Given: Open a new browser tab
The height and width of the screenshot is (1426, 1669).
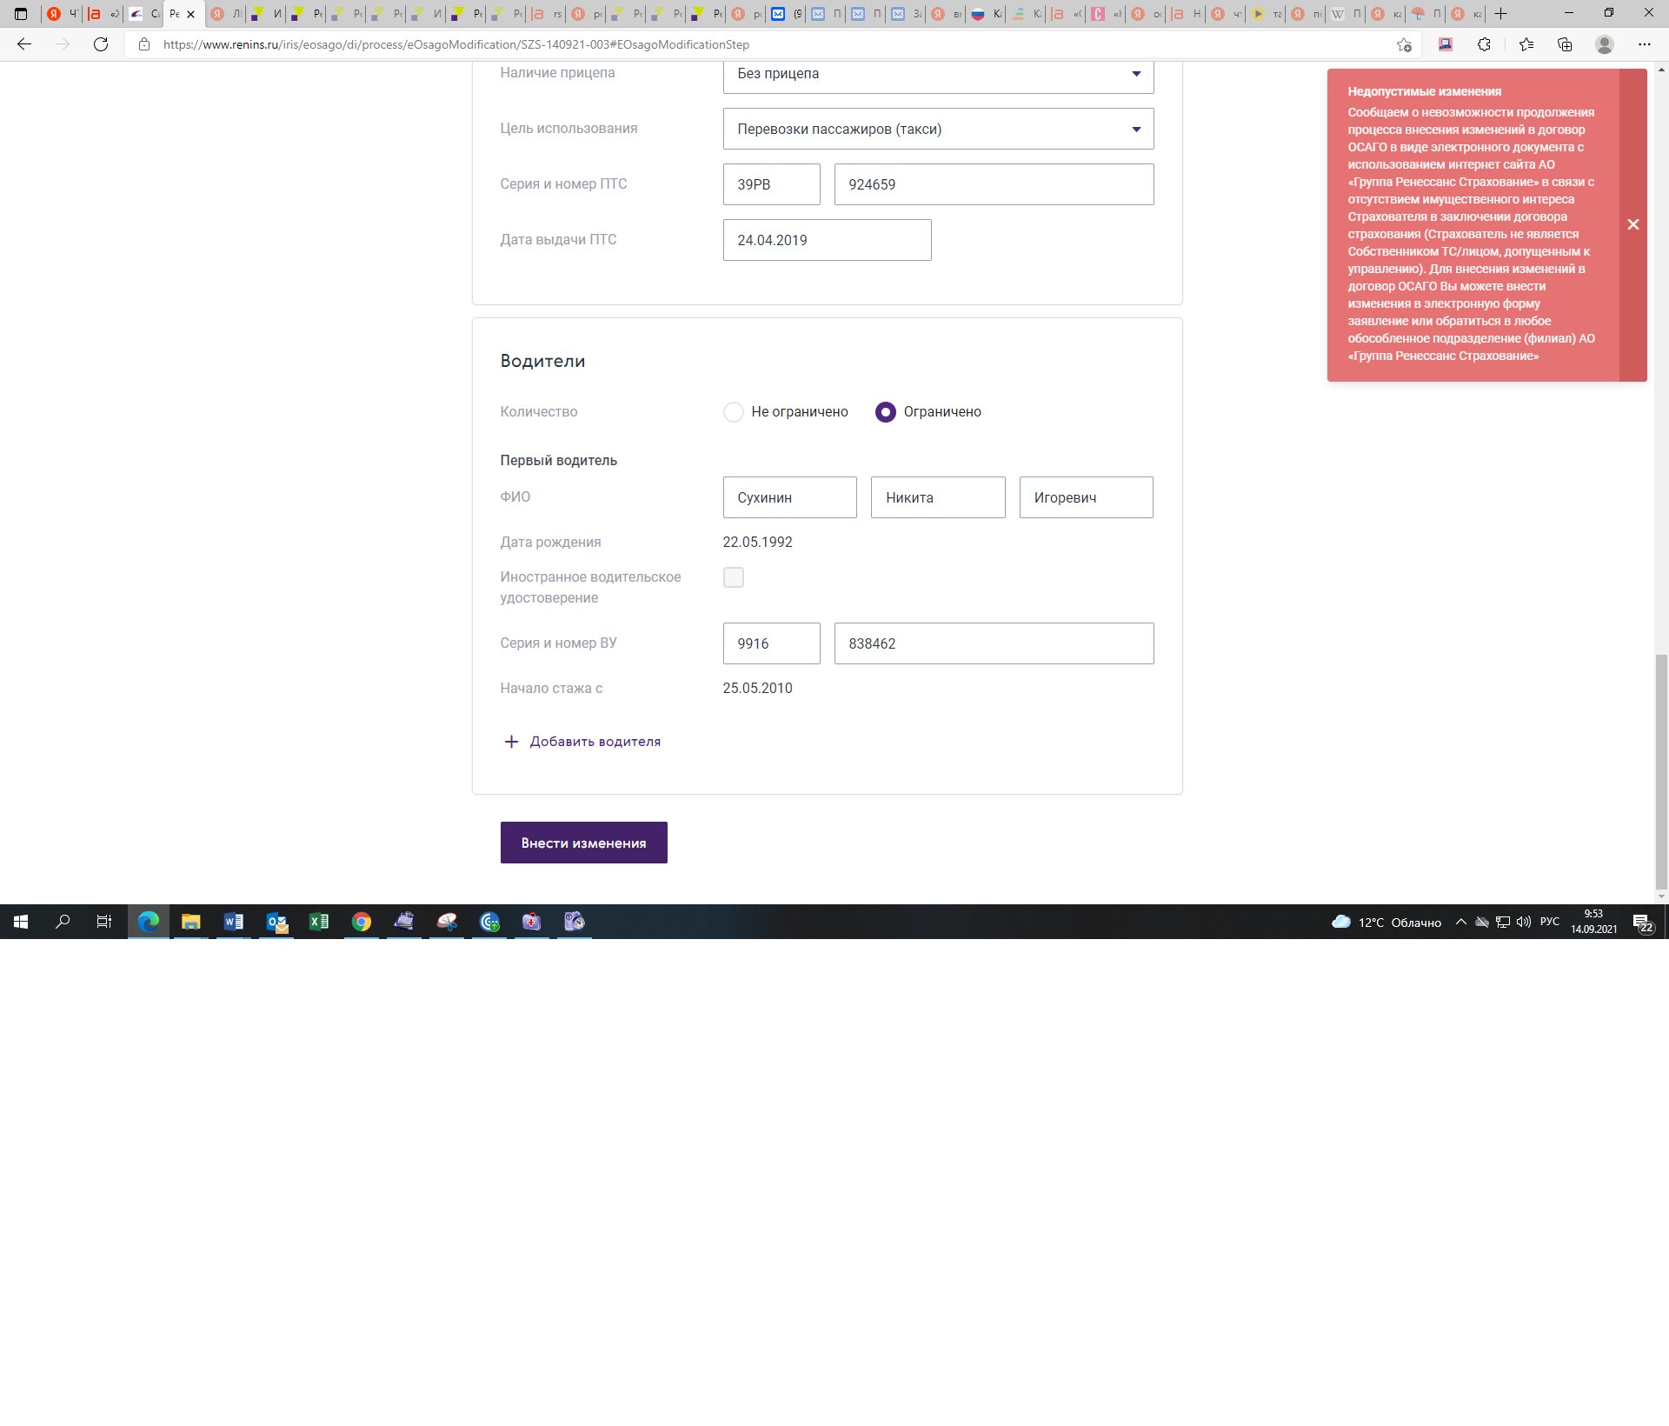Looking at the screenshot, I should click(1500, 14).
